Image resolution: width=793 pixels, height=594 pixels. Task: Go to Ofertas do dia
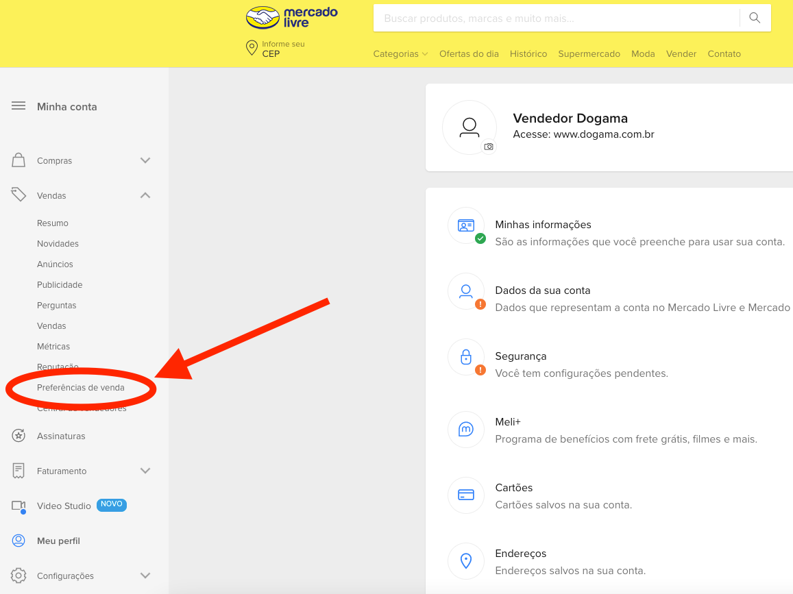469,53
